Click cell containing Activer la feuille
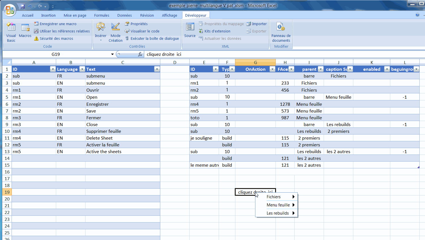This screenshot has height=240, width=425. [x=123, y=145]
